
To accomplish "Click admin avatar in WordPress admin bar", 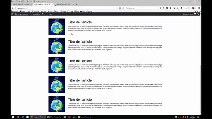I will [x=195, y=14].
